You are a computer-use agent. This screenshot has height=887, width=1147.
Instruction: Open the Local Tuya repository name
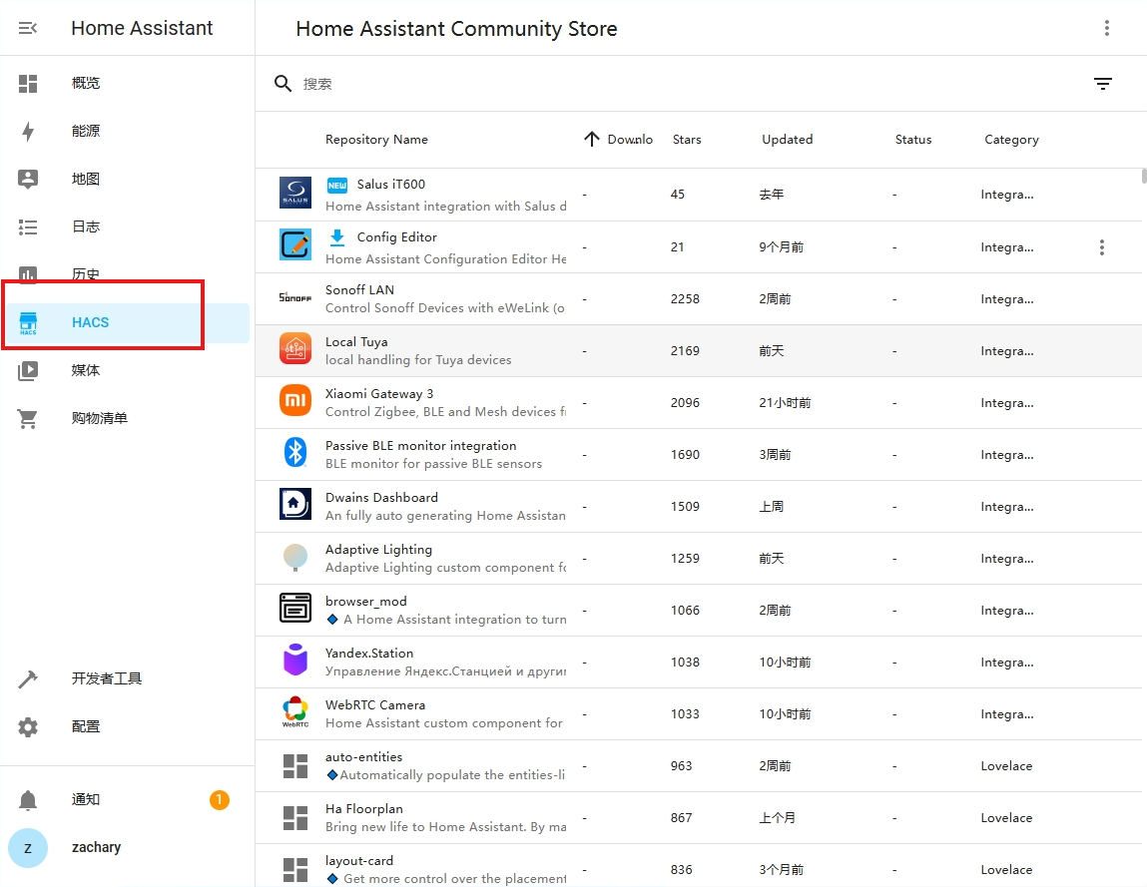(356, 341)
